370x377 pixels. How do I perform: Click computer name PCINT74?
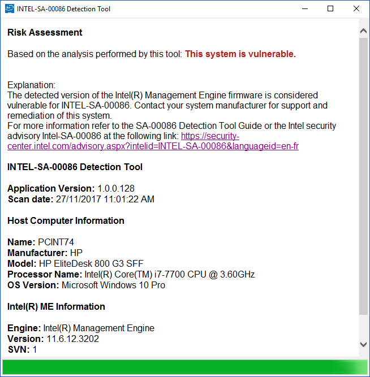(x=56, y=242)
